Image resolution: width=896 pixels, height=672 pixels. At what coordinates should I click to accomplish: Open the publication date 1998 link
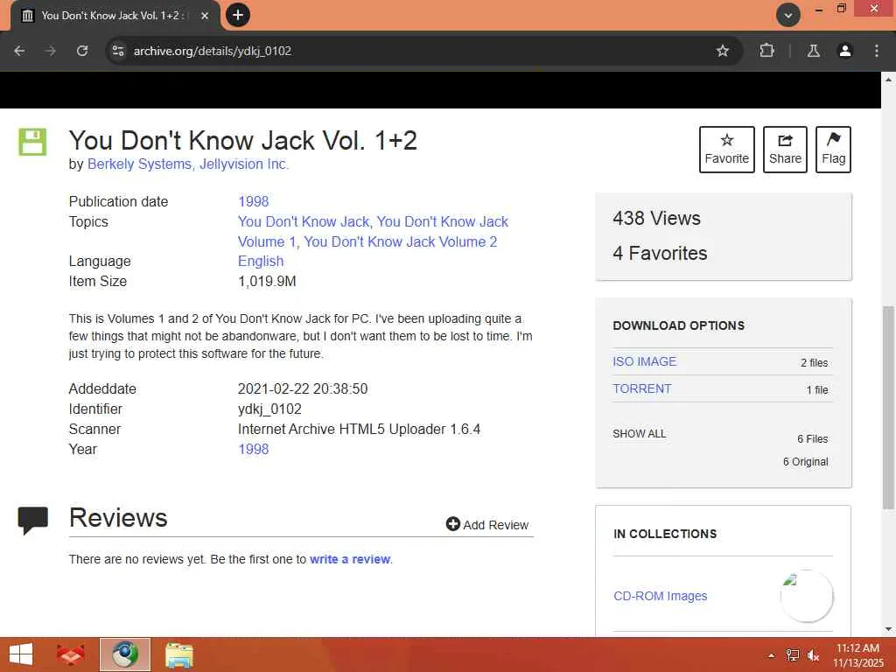coord(253,202)
